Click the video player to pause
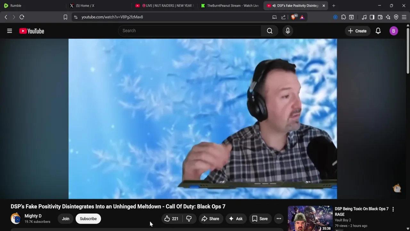 click(x=202, y=119)
